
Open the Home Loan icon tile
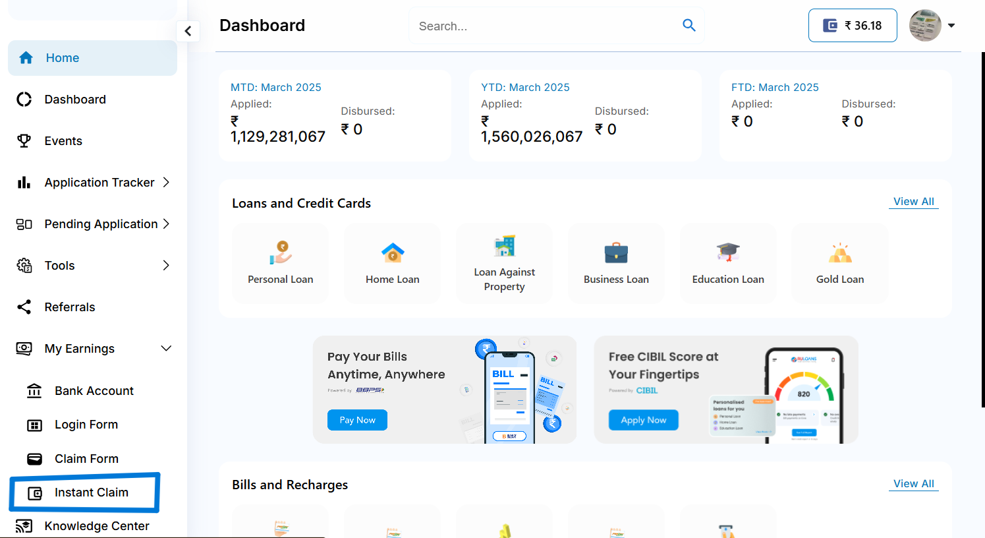[393, 253]
